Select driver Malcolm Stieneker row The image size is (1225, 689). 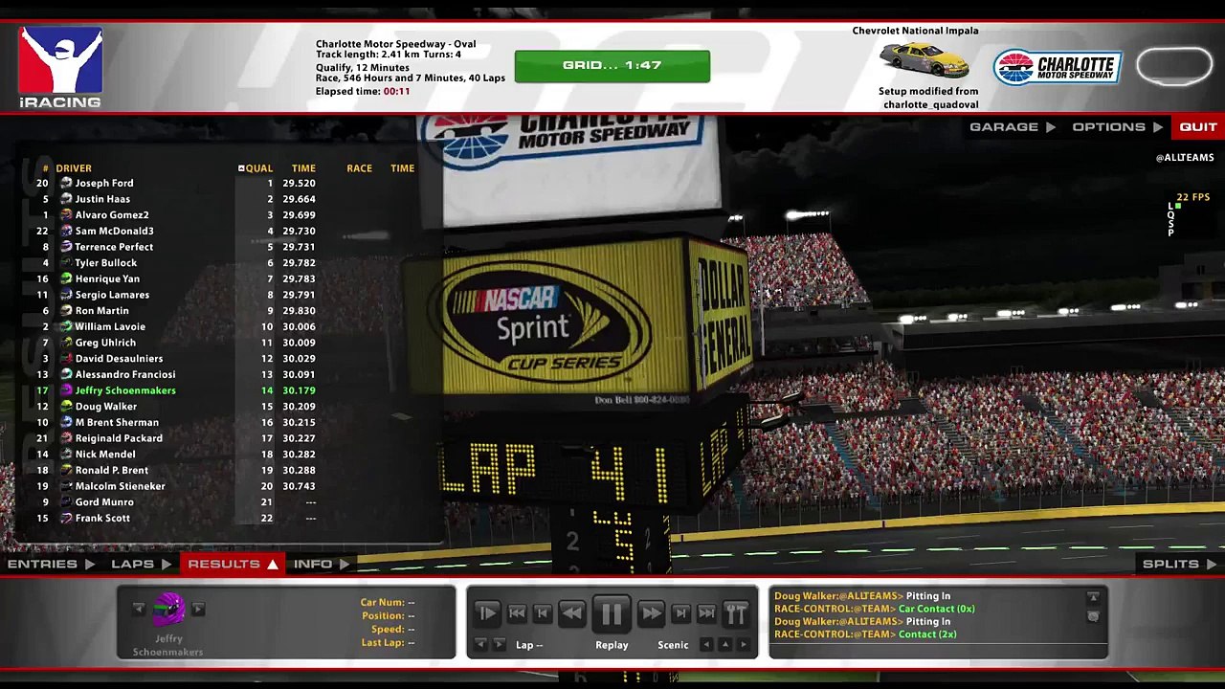(x=177, y=486)
